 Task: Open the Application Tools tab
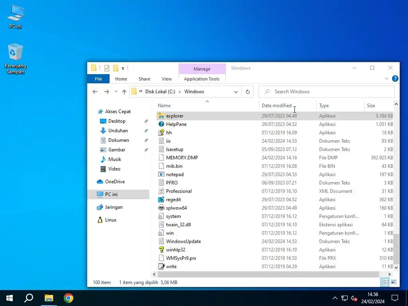(202, 79)
